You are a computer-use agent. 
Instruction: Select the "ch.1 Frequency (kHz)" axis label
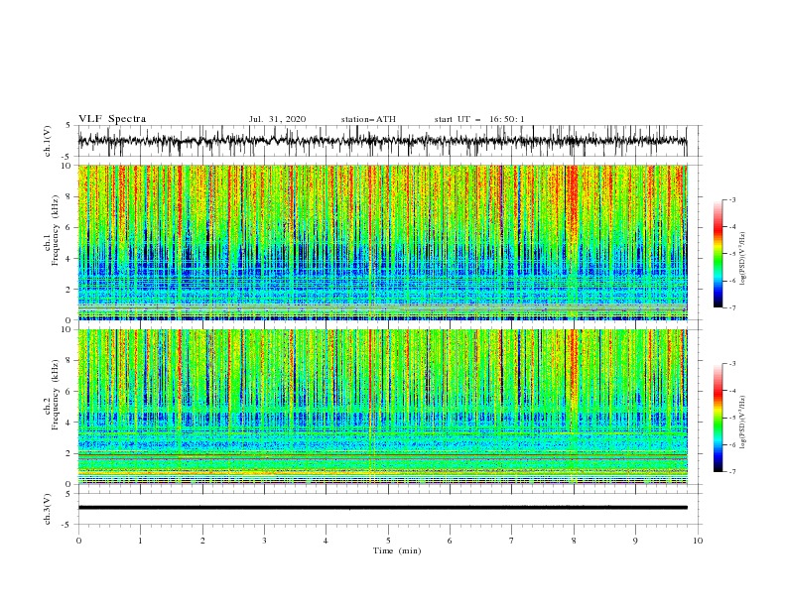[x=52, y=230]
